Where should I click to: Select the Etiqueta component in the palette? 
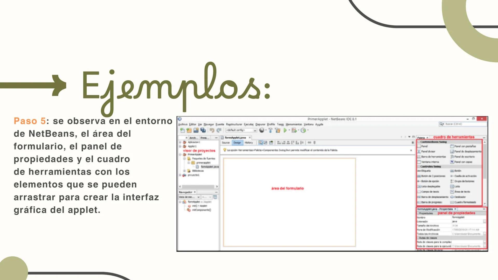(426, 171)
